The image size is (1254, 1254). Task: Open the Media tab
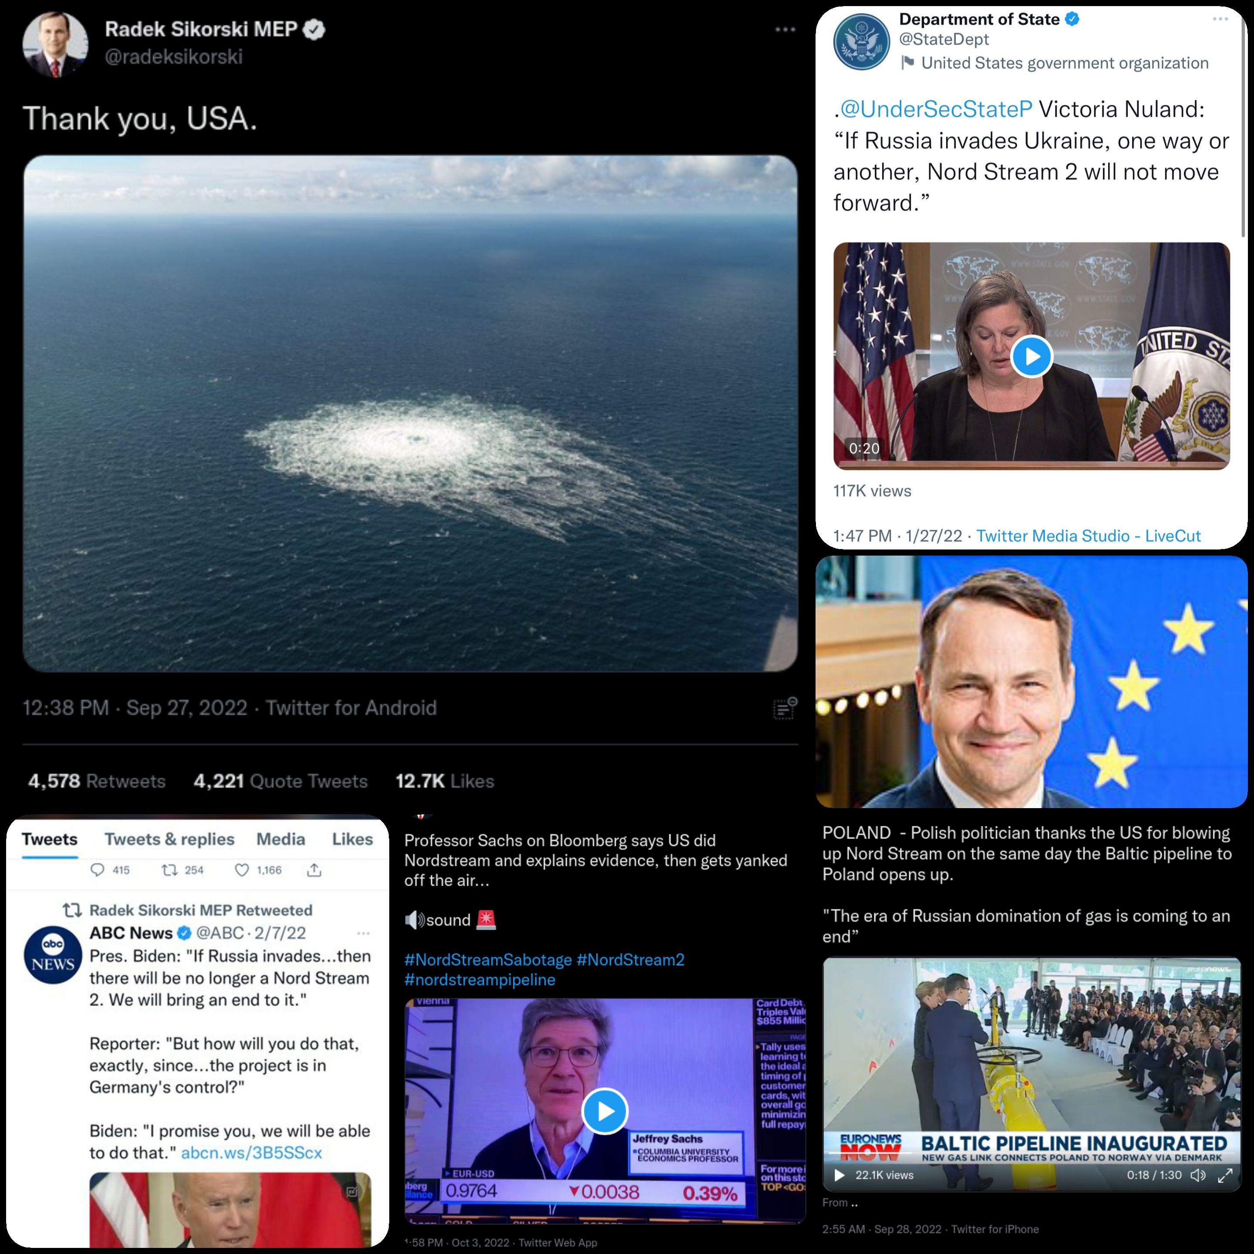tap(280, 839)
